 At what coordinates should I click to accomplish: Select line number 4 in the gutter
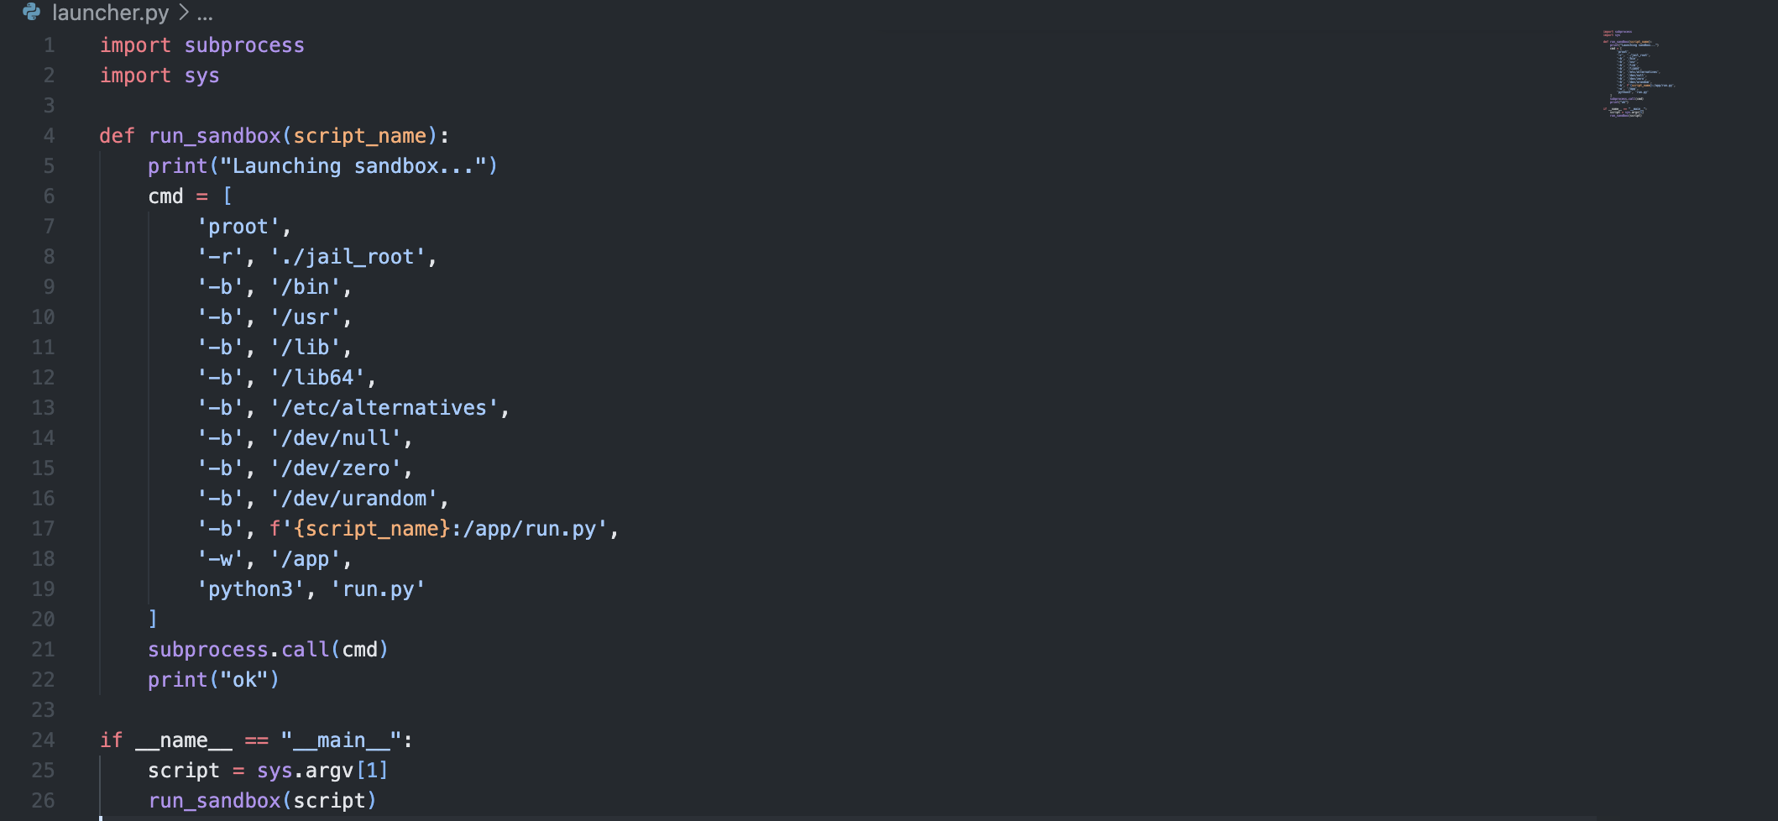click(x=49, y=136)
